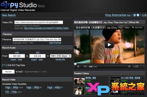Image resolution: width=147 pixels, height=97 pixels.
Task: Open KTV related video title link
Action: [x=131, y=78]
